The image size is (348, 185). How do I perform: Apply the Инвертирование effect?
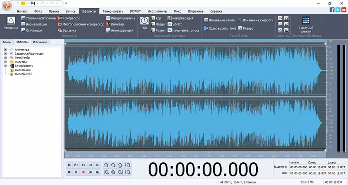[x=121, y=18]
